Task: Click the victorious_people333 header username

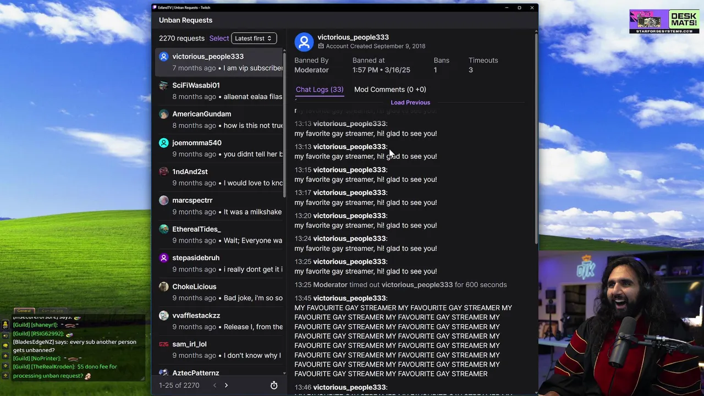Action: pos(353,37)
